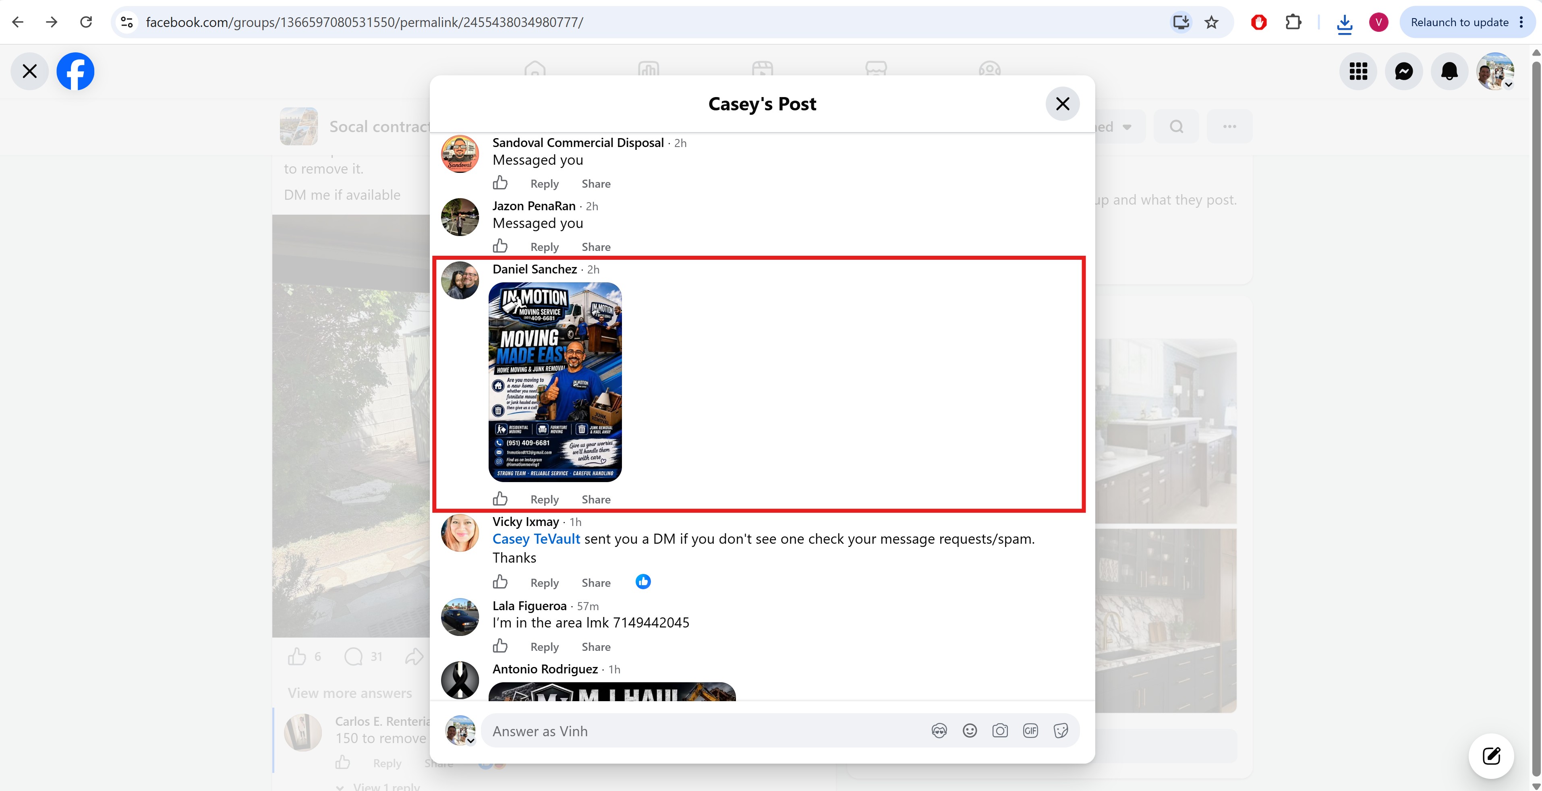Open the Chrome three-dot menu
The width and height of the screenshot is (1542, 791).
[x=1521, y=22]
